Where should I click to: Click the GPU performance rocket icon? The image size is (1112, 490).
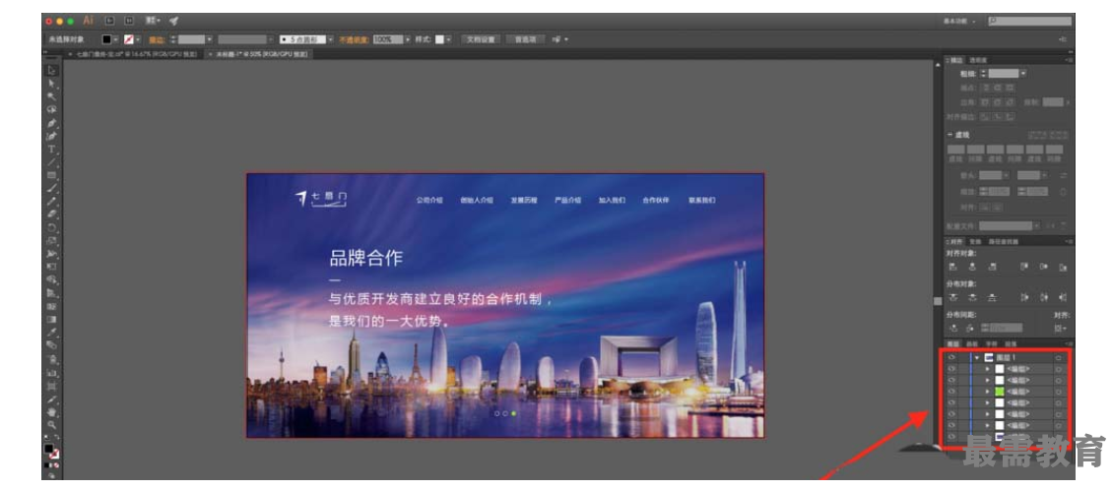173,22
